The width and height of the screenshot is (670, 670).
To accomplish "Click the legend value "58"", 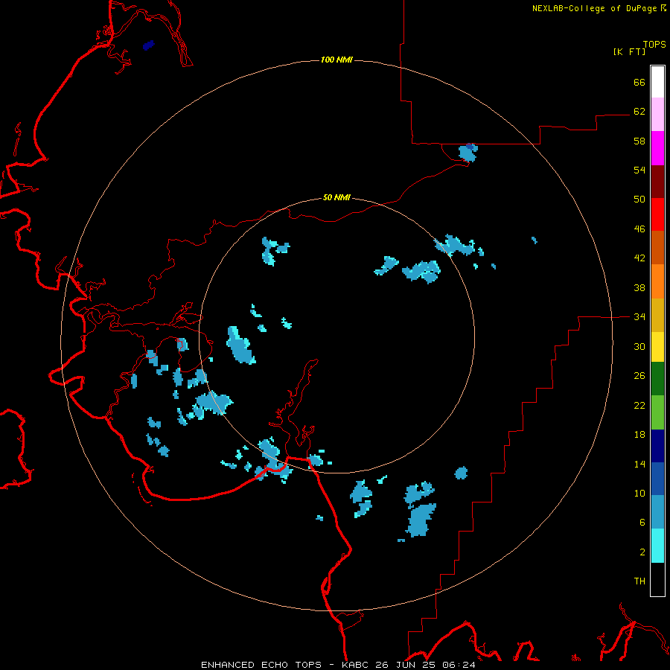I will tap(639, 141).
